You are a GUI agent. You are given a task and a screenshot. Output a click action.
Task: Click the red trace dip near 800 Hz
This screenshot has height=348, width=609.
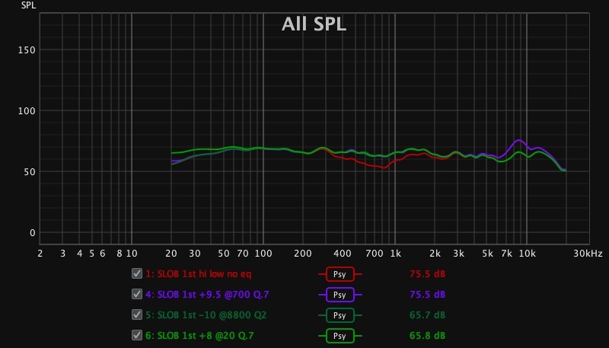(384, 168)
